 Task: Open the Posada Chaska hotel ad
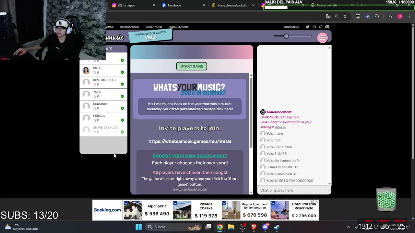(196, 210)
